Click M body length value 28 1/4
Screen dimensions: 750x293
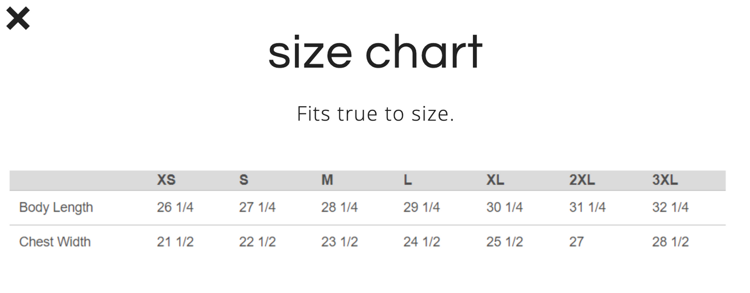point(339,208)
